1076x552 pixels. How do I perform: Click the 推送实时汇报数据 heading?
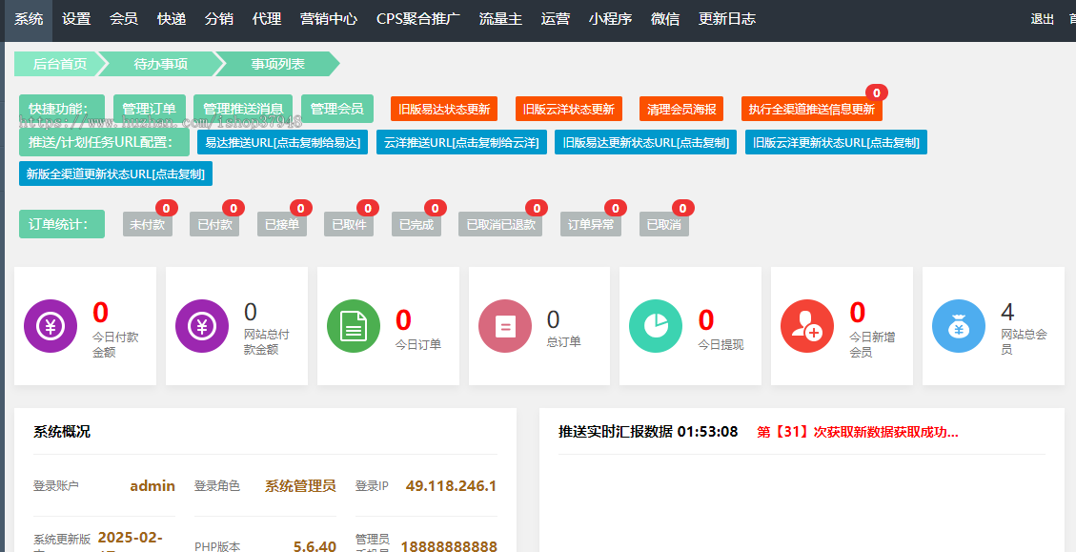[648, 432]
